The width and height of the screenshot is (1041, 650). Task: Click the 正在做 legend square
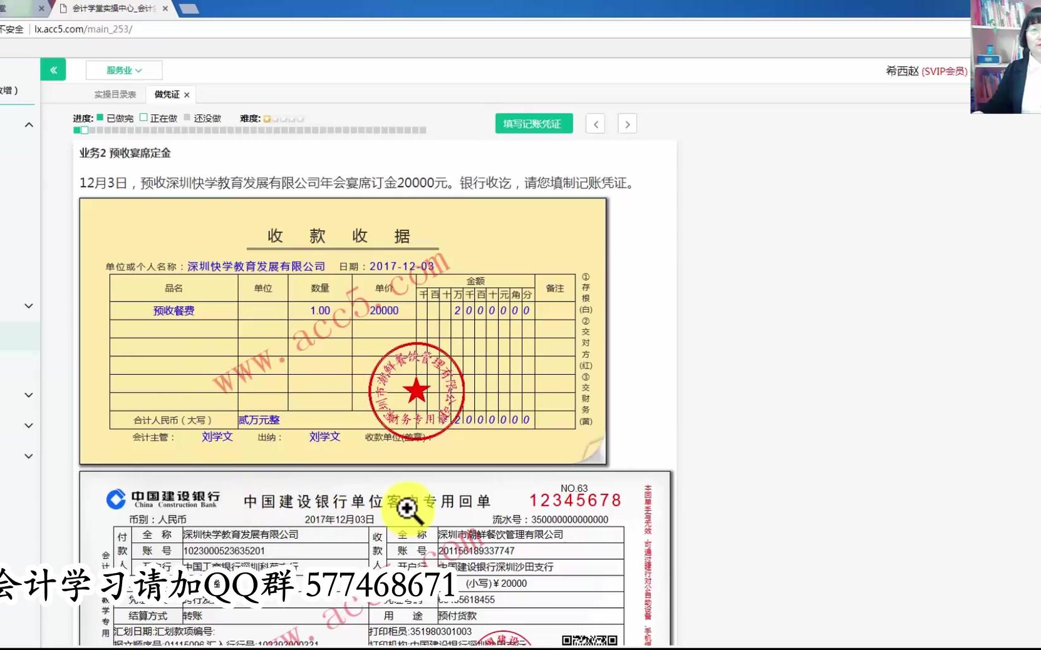coord(143,118)
